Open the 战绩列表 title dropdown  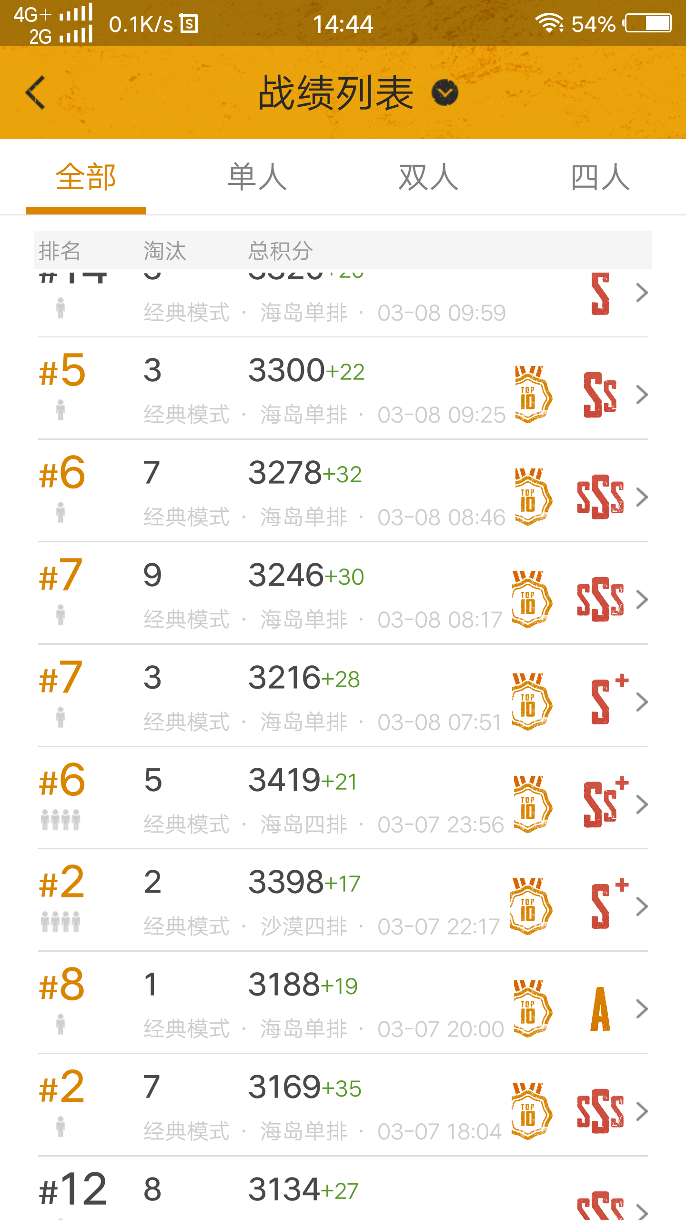pos(444,92)
